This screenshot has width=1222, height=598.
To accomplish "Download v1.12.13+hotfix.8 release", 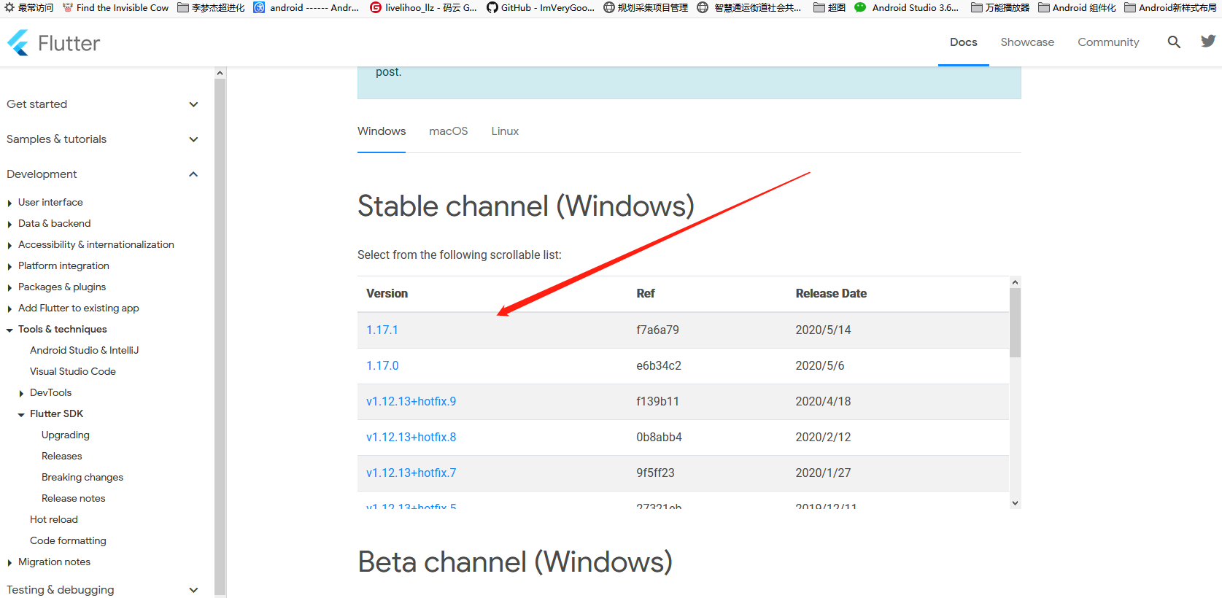I will click(411, 437).
